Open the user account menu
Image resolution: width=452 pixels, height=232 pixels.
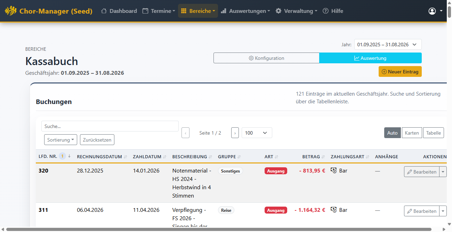tap(435, 11)
